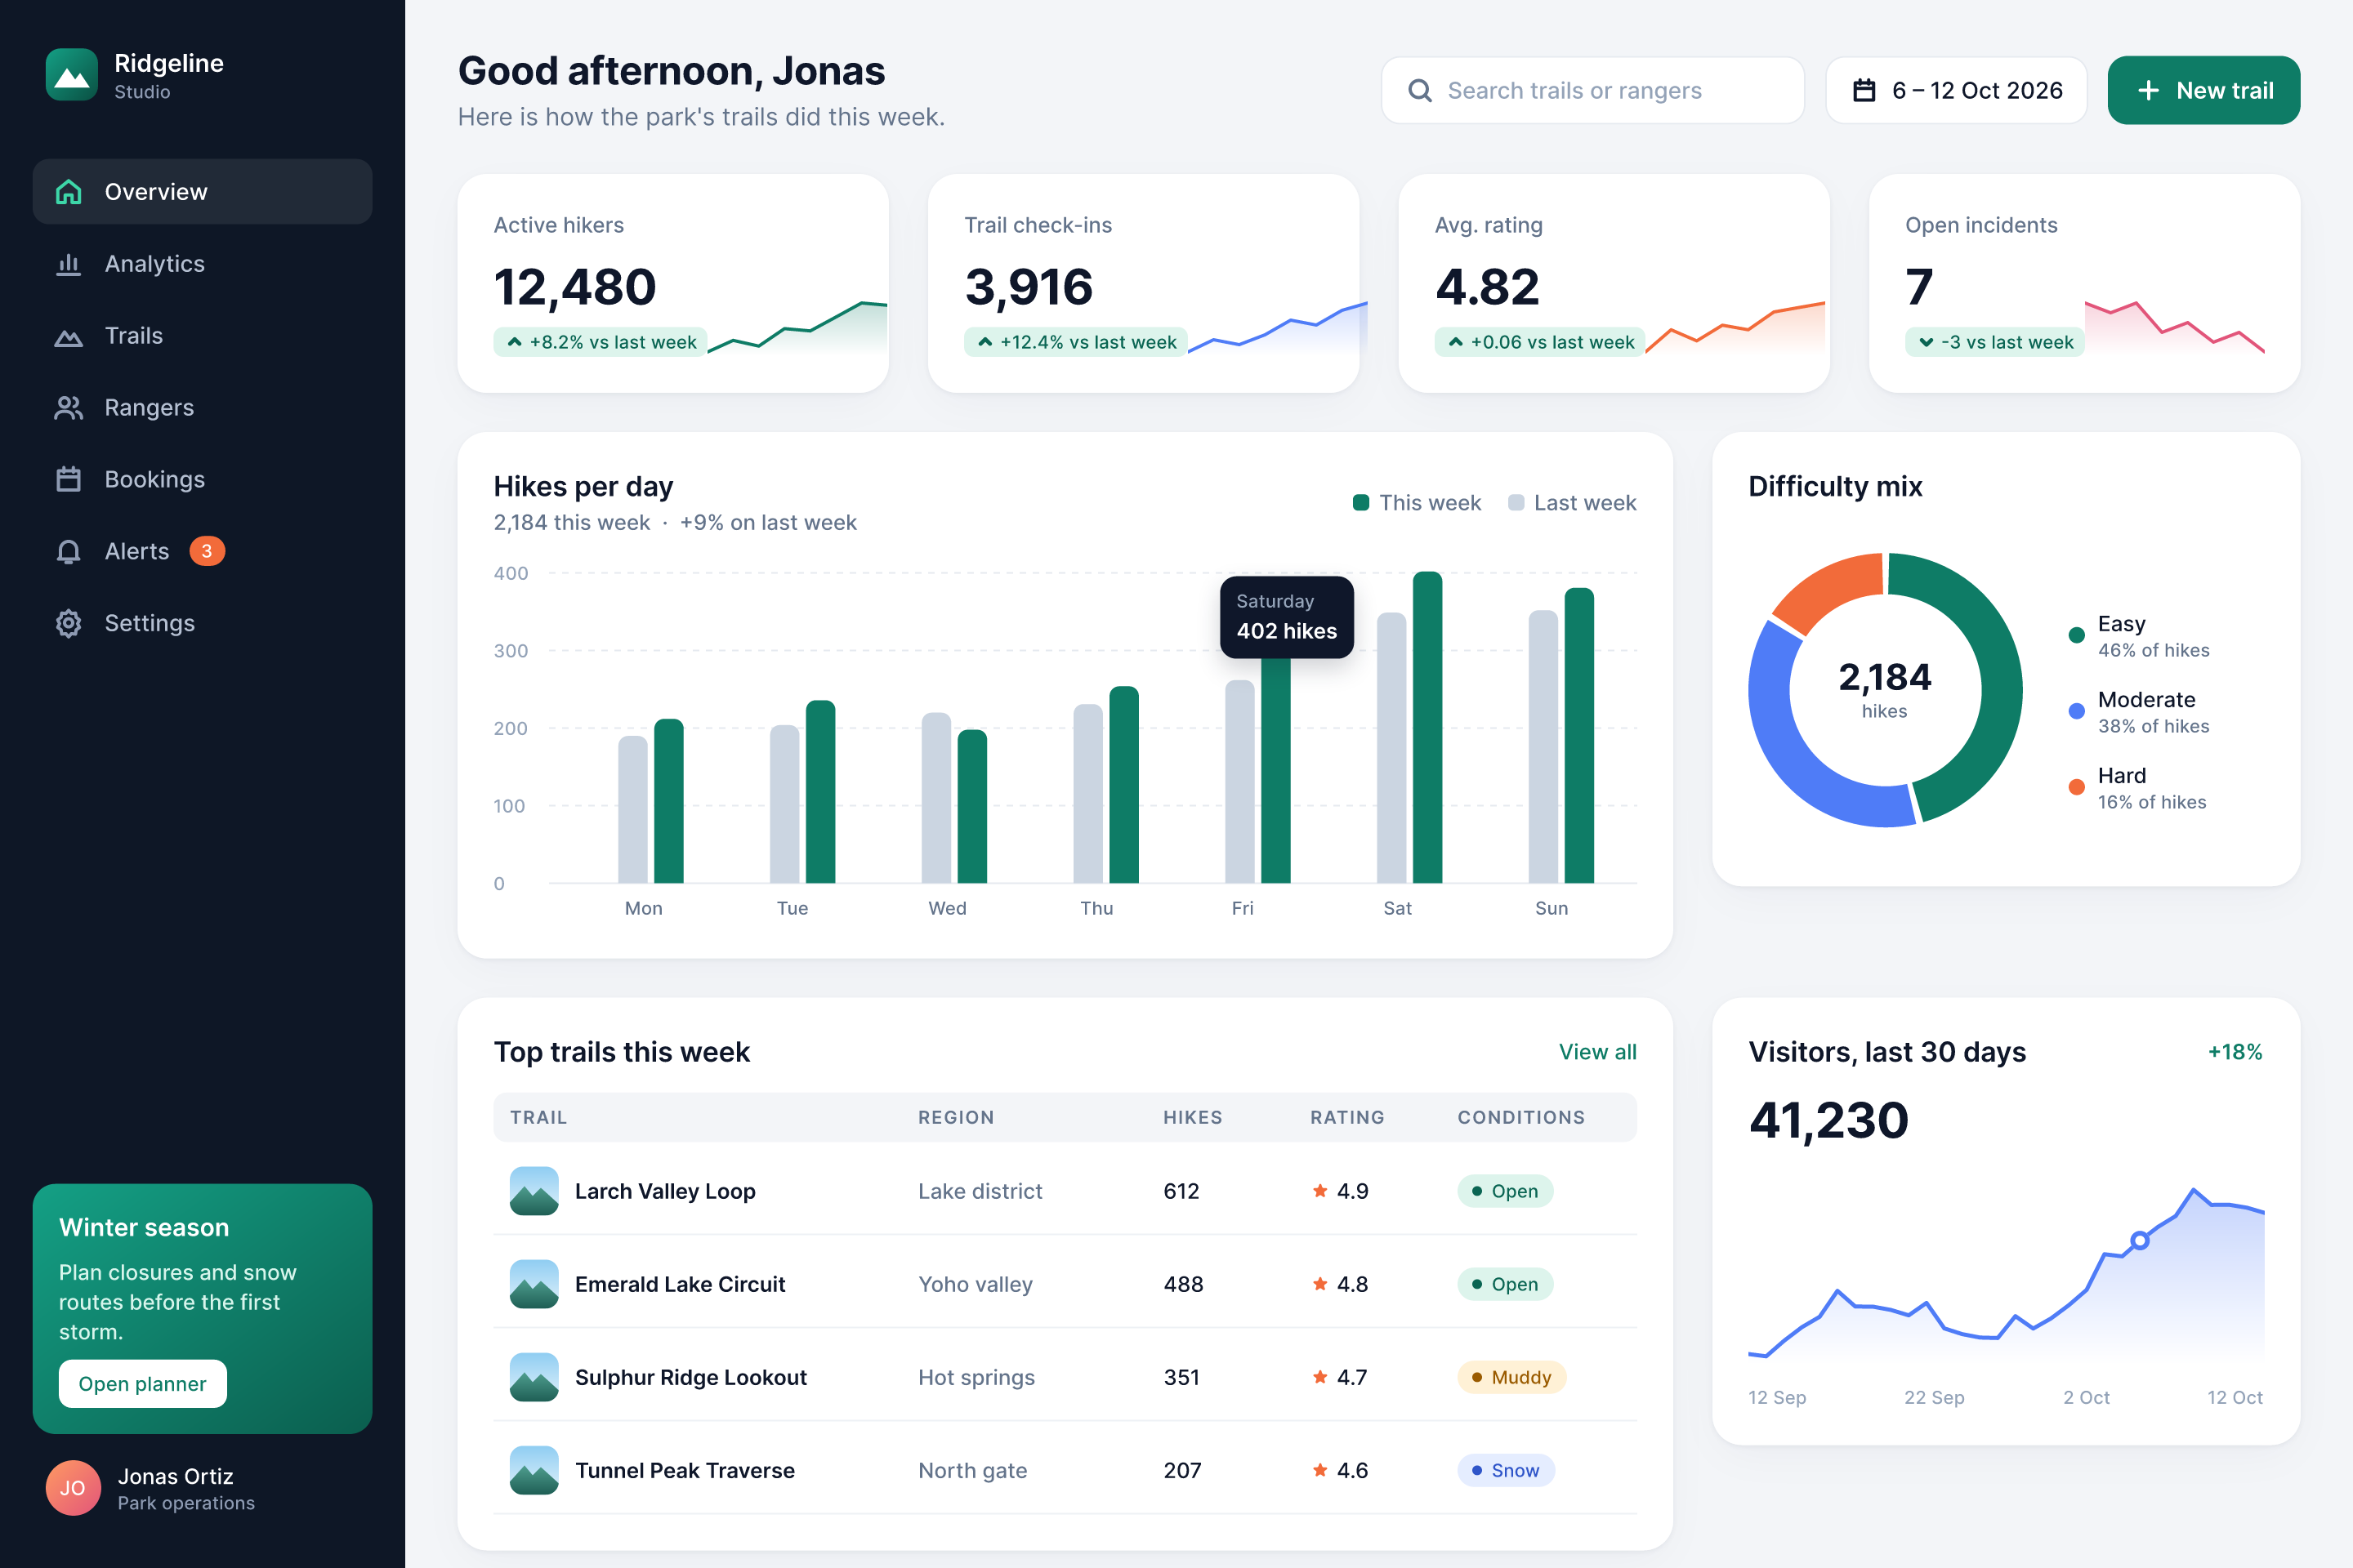Click the New trail button
This screenshot has width=2353, height=1568.
click(2204, 90)
